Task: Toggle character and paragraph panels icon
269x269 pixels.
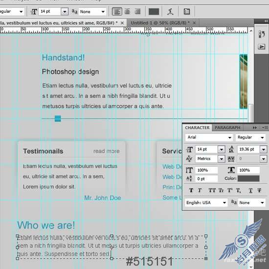Action: click(187, 12)
